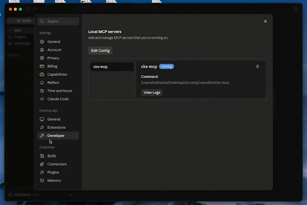Open Plugins settings

coord(58,172)
